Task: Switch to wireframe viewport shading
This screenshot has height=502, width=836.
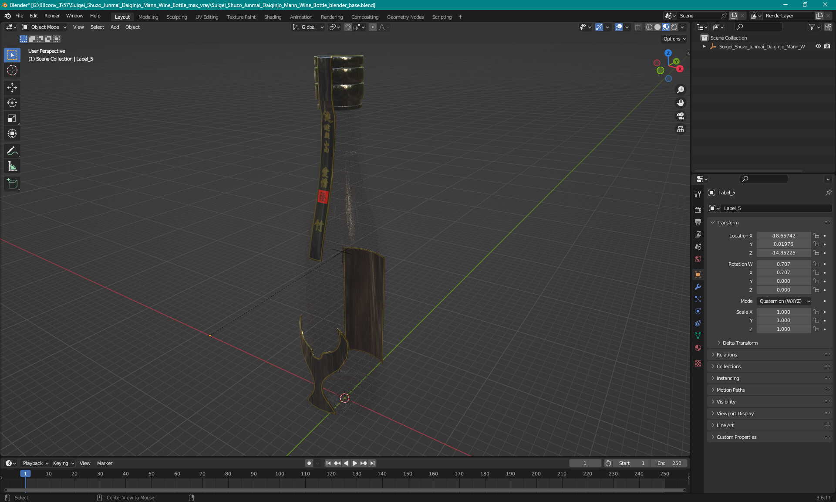Action: click(649, 27)
